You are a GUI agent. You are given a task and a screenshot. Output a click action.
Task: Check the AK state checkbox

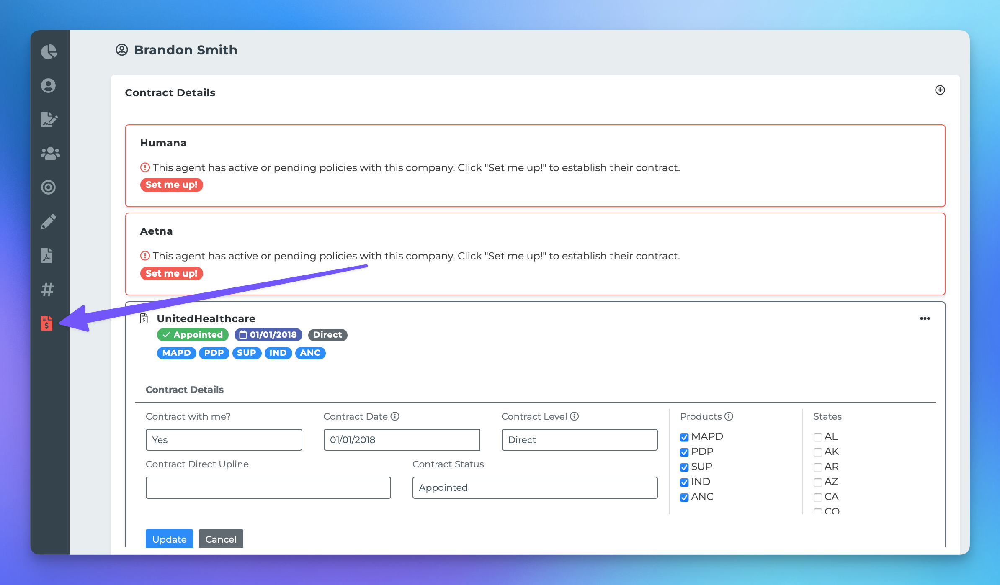[818, 452]
